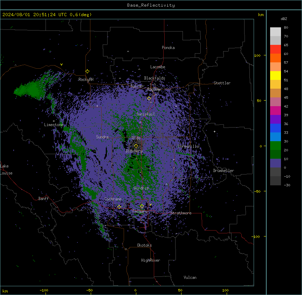This screenshot has width=302, height=295.
Task: Select the orange 57-60 dBZ legend swatch
Action: tap(275, 58)
